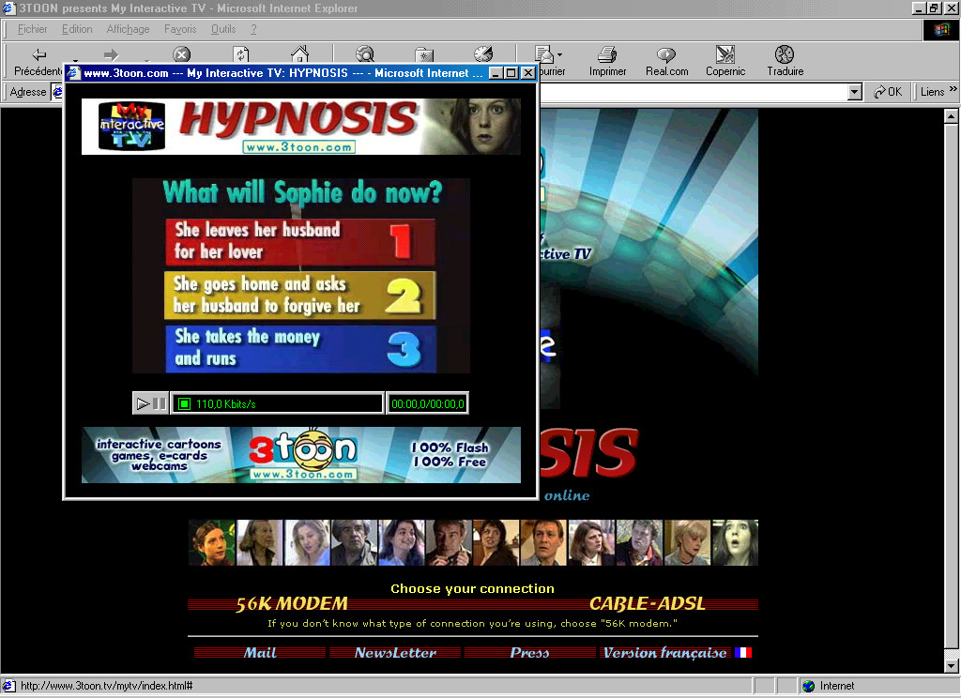Click the Internet zone globe in status bar
961x698 pixels.
[x=808, y=686]
